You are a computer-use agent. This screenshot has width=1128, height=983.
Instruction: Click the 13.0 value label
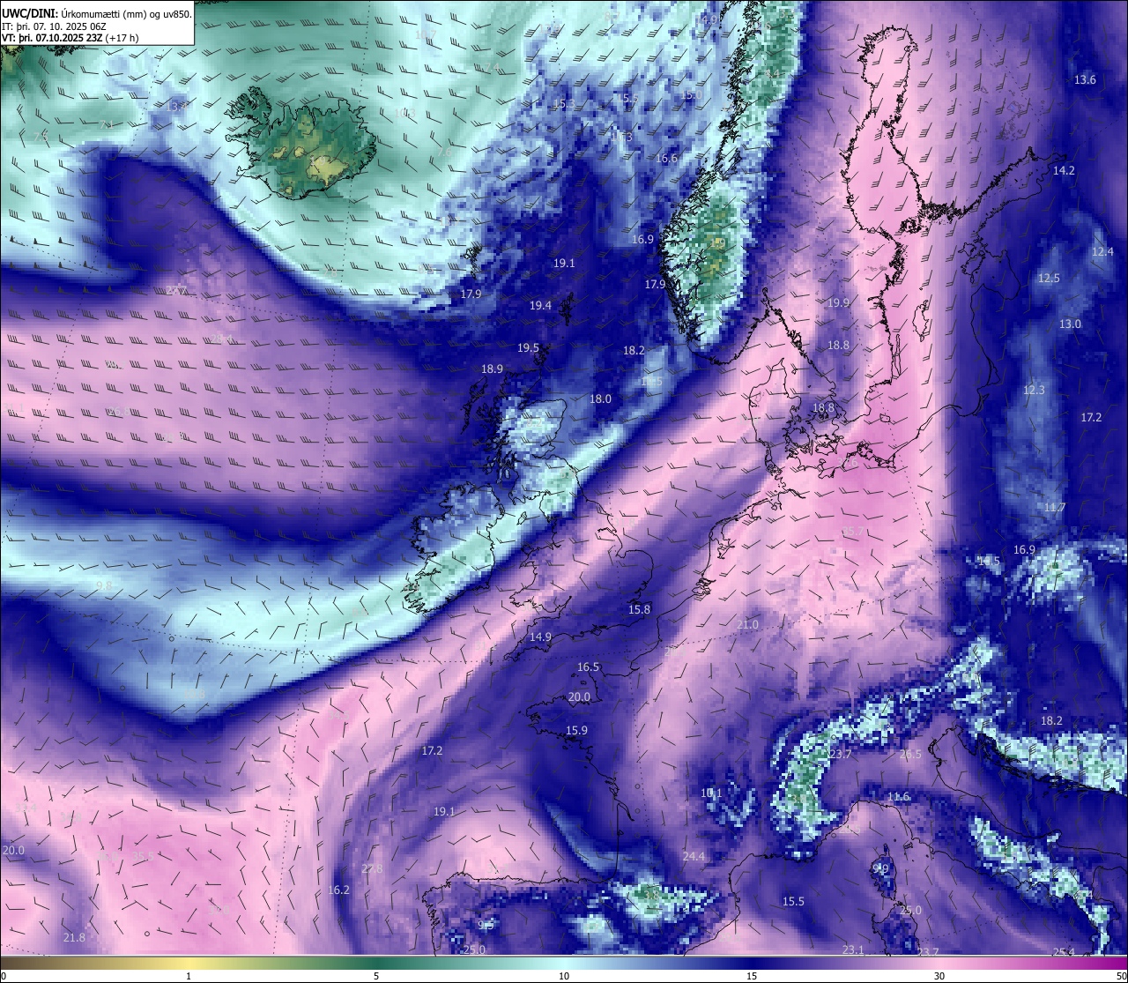pos(1070,324)
